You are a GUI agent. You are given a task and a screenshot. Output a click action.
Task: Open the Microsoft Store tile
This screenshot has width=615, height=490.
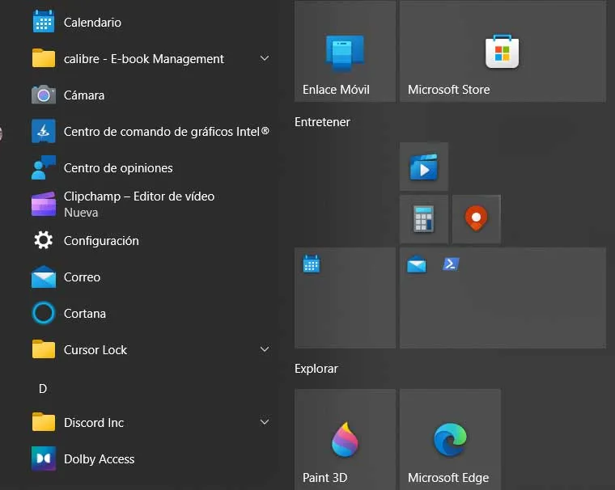tap(503, 52)
